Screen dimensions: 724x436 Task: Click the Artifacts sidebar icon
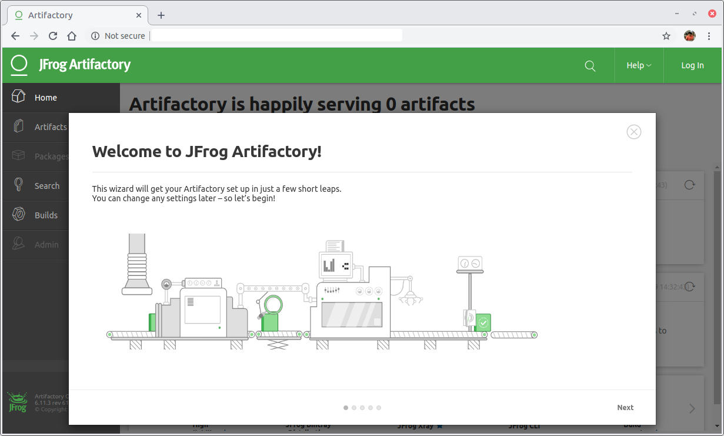click(x=18, y=126)
